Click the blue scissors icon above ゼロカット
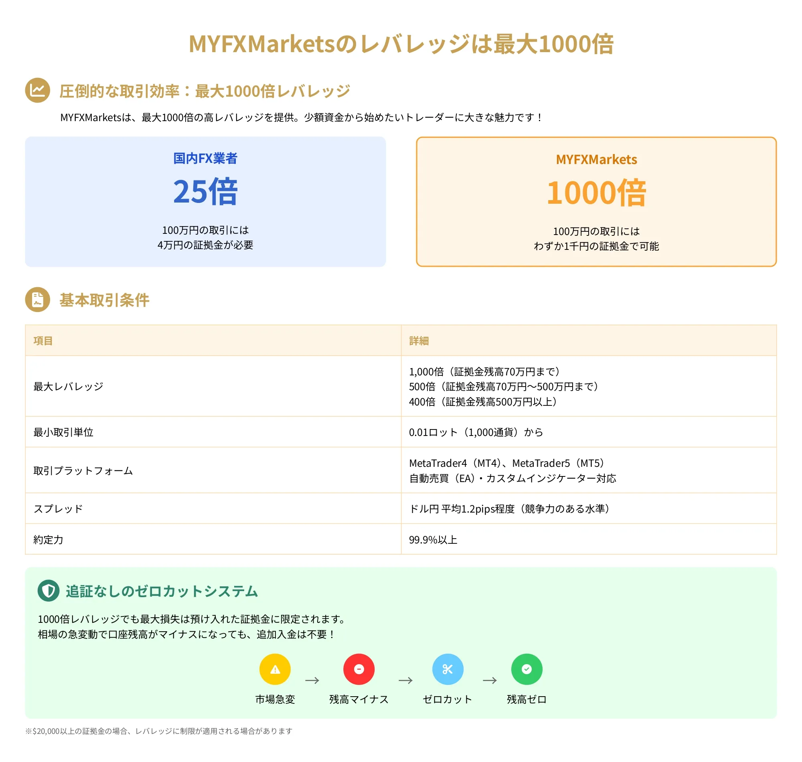Image resolution: width=802 pixels, height=762 pixels. click(x=448, y=669)
